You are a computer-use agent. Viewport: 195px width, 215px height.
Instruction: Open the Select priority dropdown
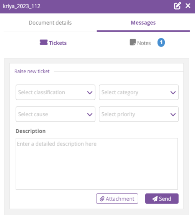pos(139,114)
